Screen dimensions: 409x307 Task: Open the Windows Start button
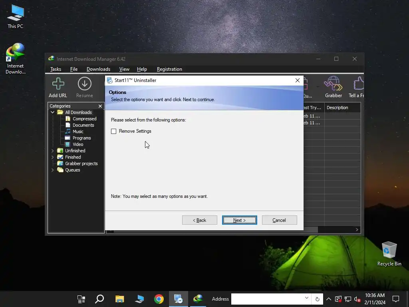click(81, 299)
